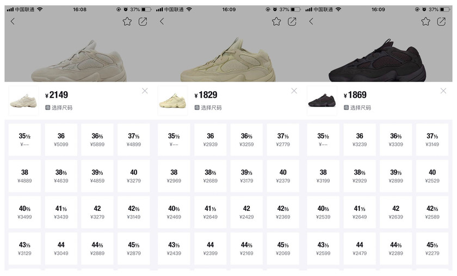Open the black shoe thumbnail beside ¥1869
This screenshot has height=276, width=457.
[x=322, y=101]
